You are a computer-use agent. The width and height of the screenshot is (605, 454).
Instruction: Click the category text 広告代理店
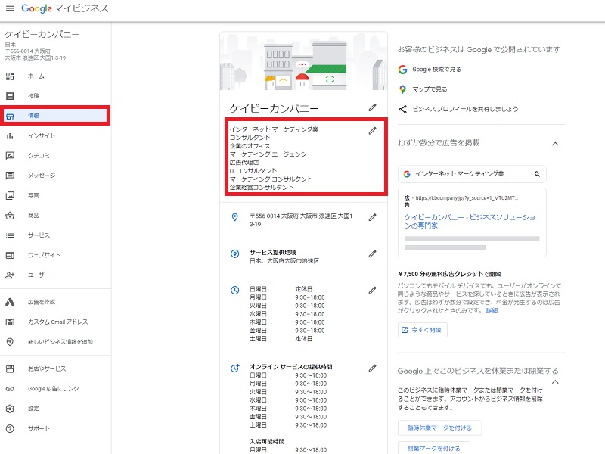[x=244, y=163]
